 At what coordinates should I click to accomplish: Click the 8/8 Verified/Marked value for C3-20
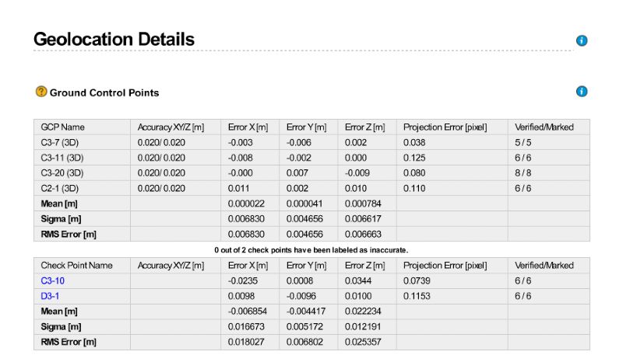(x=523, y=172)
